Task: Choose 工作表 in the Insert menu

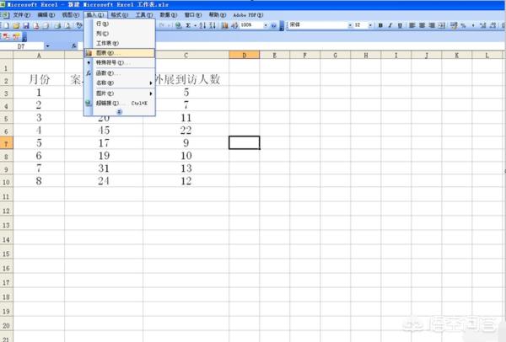Action: pos(120,43)
